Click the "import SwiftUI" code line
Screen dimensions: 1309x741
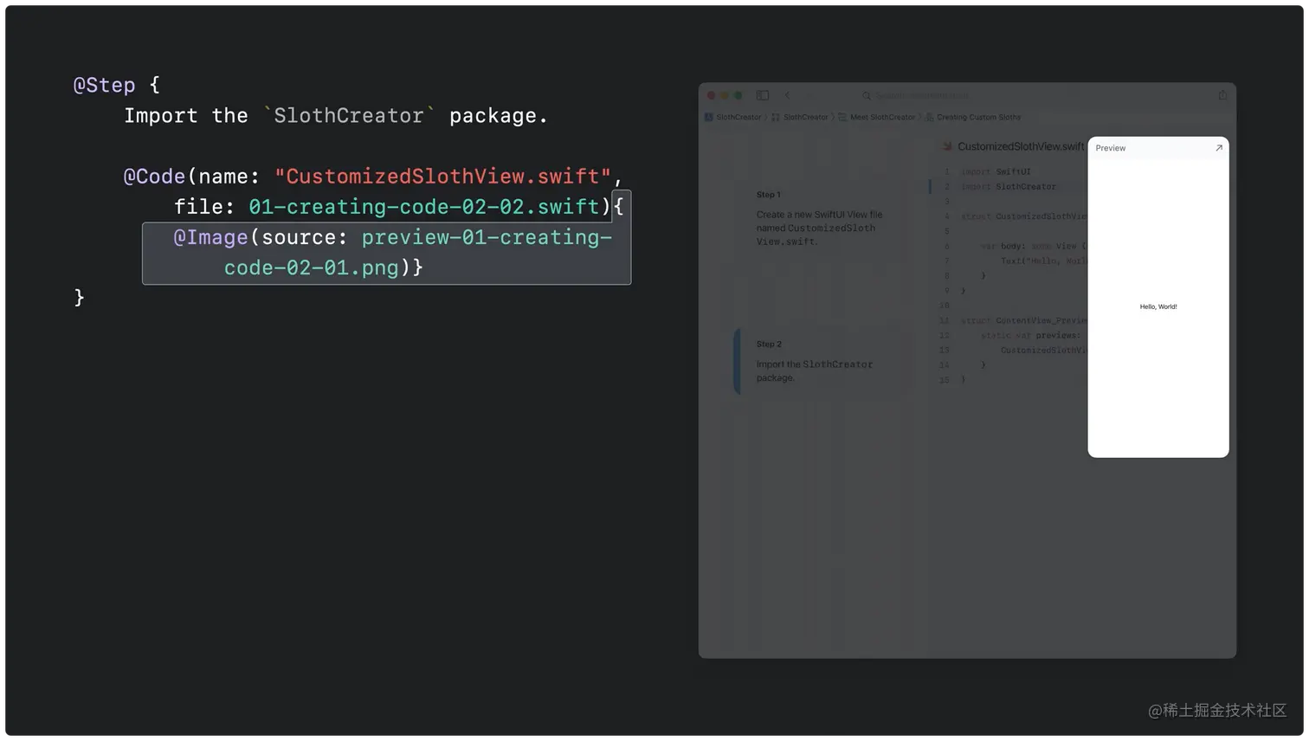tap(996, 171)
